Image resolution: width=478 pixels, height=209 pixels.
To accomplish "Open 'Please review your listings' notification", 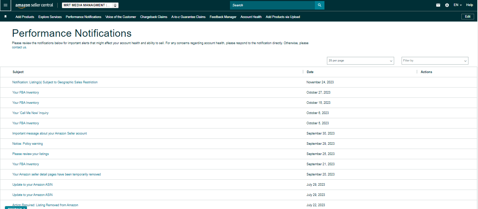I will pyautogui.click(x=30, y=154).
